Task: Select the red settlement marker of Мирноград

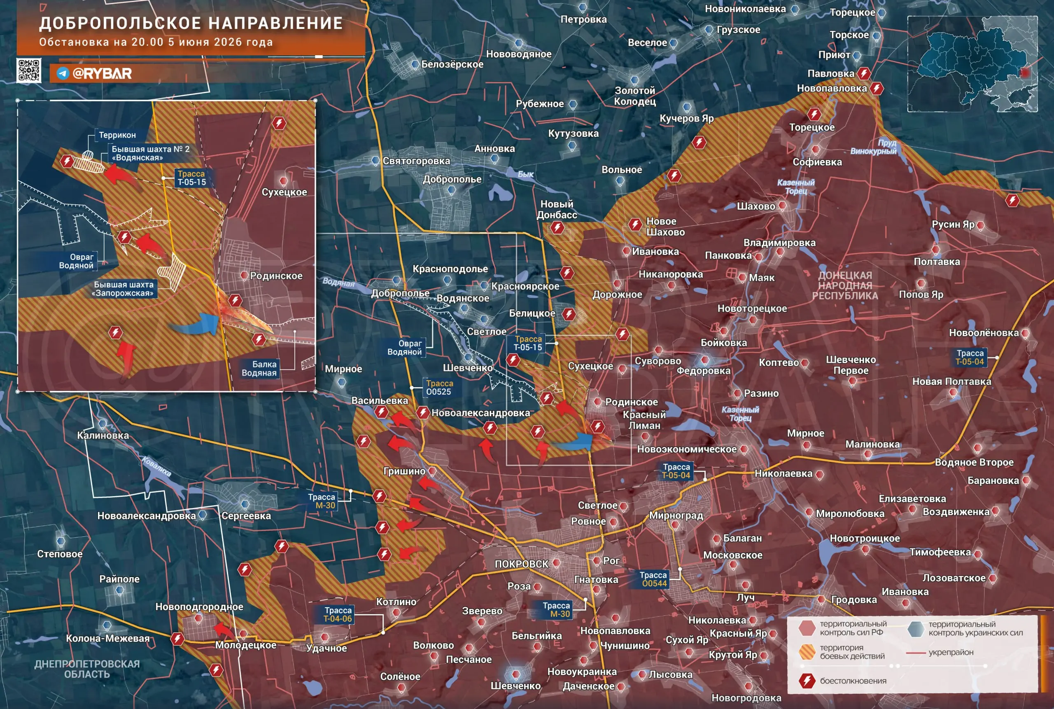Action: (x=675, y=525)
